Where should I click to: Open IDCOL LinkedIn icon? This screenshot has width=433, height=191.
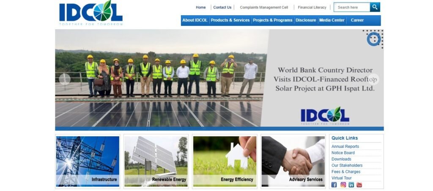(351, 185)
